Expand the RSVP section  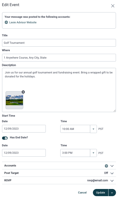pos(59,181)
